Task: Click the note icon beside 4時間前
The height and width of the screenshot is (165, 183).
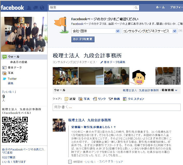Action: (x=70, y=162)
